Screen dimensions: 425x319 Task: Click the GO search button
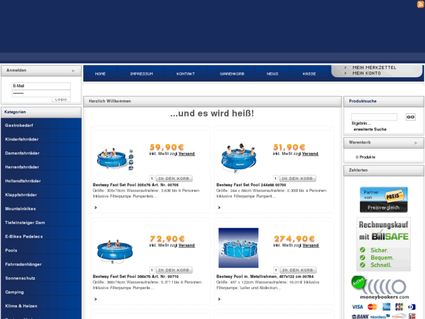point(410,117)
